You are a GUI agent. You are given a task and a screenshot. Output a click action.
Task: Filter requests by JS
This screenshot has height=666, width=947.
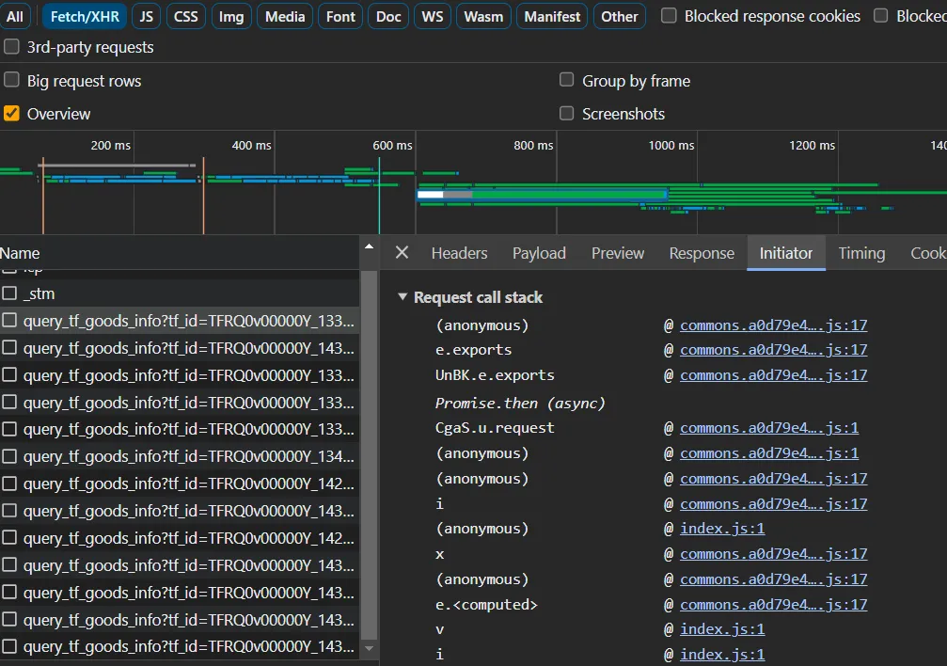tap(146, 16)
